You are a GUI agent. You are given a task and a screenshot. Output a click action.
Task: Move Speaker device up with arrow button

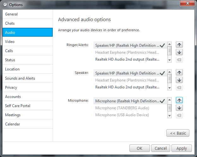click(179, 72)
